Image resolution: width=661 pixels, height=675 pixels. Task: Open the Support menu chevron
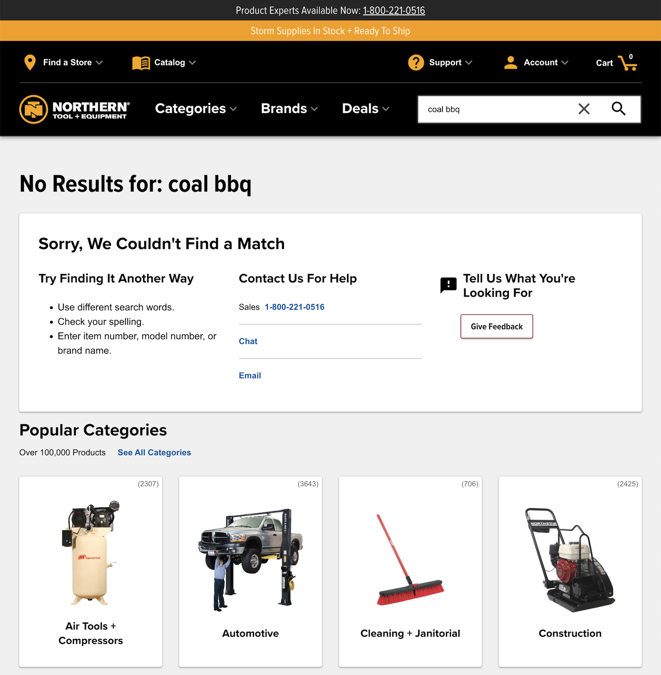(x=469, y=63)
